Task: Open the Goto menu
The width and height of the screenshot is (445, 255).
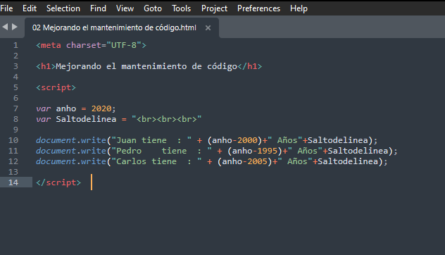Action: 153,8
